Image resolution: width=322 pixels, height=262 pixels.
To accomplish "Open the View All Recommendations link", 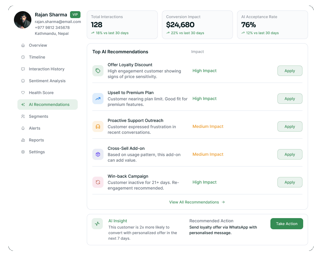I will click(x=197, y=202).
